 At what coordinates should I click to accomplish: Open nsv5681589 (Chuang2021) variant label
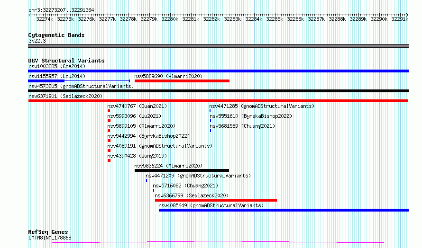point(242,126)
